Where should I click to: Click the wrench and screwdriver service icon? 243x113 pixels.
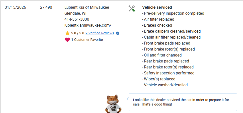[132, 8]
